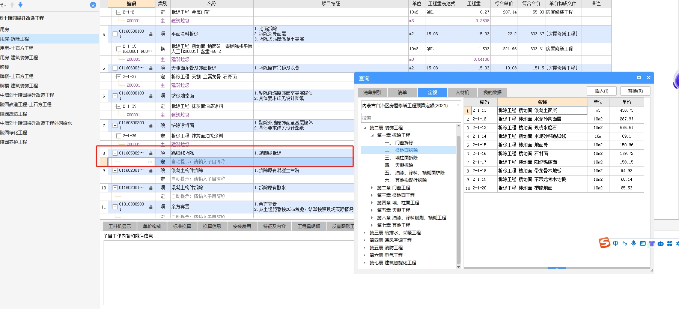The height and width of the screenshot is (309, 679).
Task: Collapse row 6 铲除油漆面 minus box
Action: tap(115, 96)
